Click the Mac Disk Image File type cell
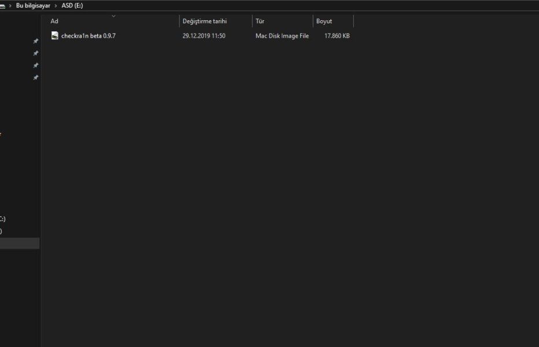This screenshot has height=347, width=539. click(282, 36)
